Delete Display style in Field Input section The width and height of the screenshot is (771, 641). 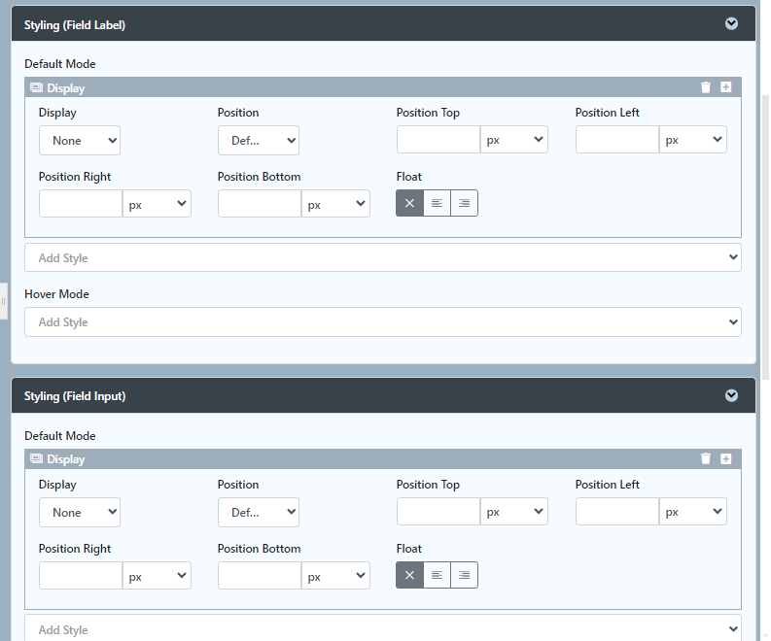pyautogui.click(x=706, y=459)
